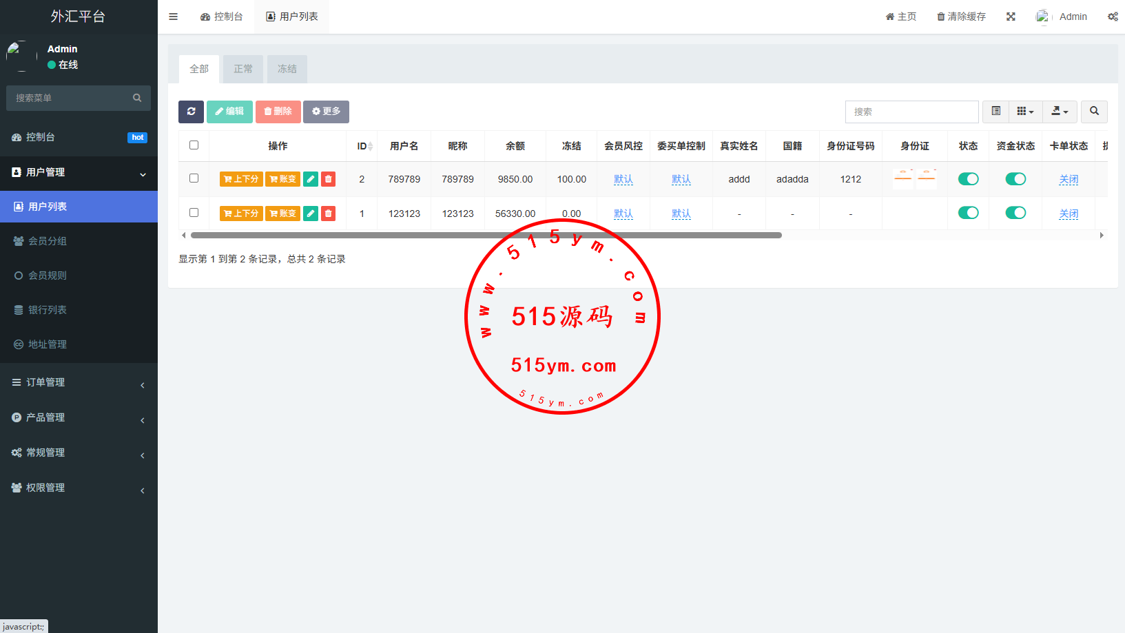Screen dimensions: 1125x633
Task: Switch to the 冻结 tab
Action: tap(287, 69)
